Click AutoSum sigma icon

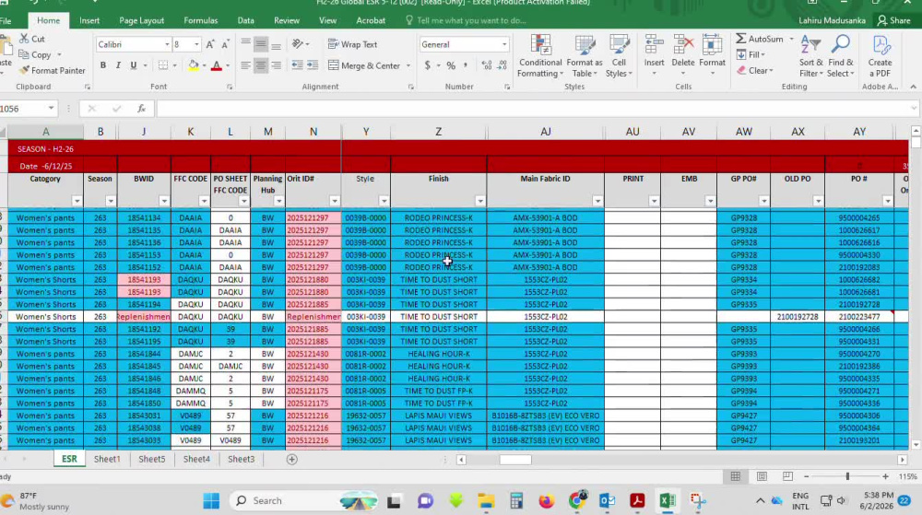pyautogui.click(x=741, y=39)
